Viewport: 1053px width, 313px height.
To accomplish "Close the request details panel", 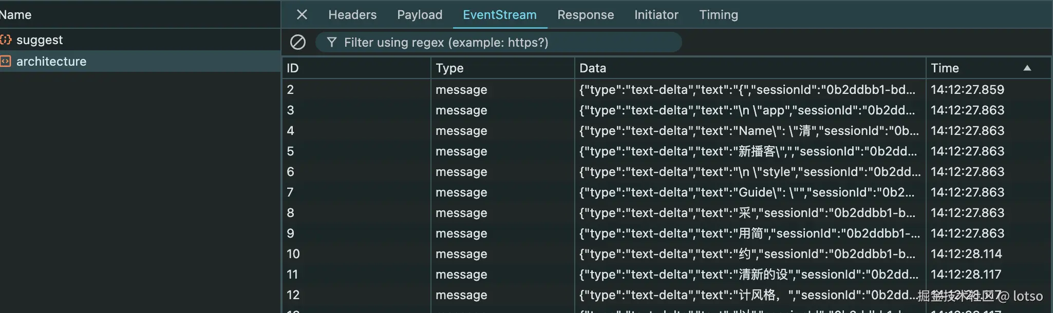I will (302, 15).
